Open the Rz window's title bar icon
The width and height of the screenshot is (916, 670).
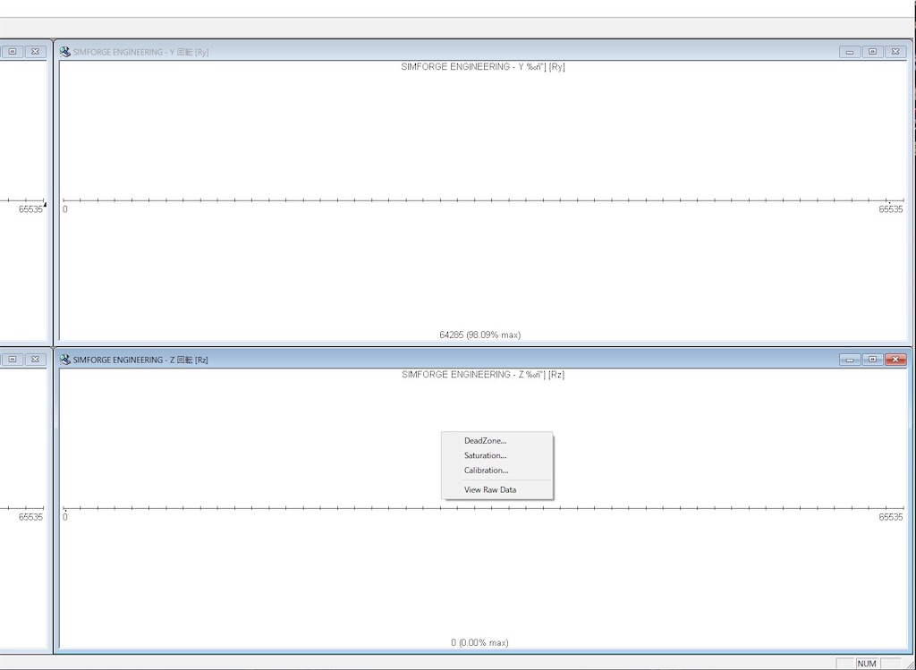[64, 360]
